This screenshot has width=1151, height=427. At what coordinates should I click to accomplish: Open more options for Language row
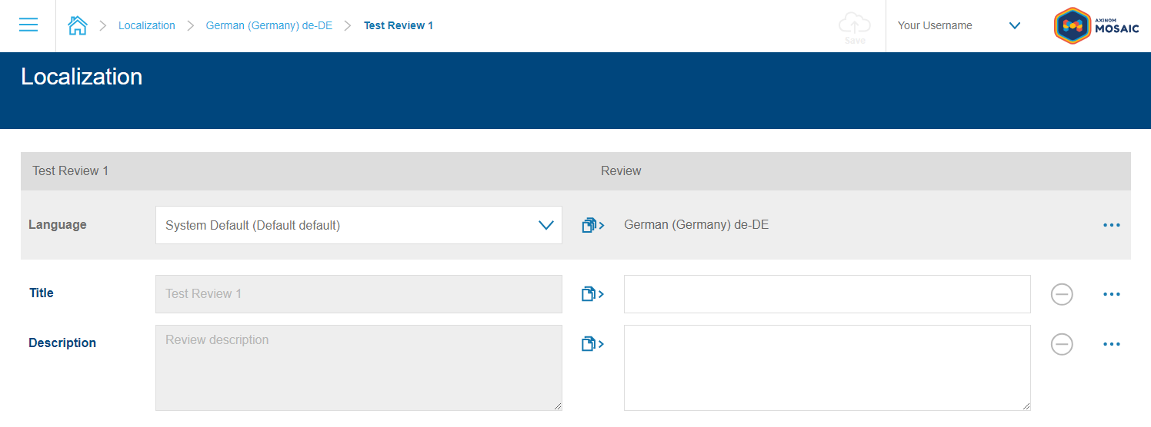1111,225
